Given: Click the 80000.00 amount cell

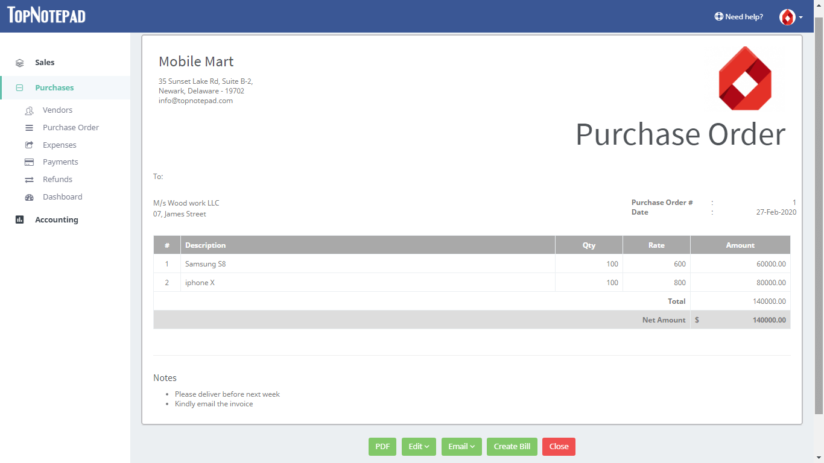Looking at the screenshot, I should coord(740,283).
